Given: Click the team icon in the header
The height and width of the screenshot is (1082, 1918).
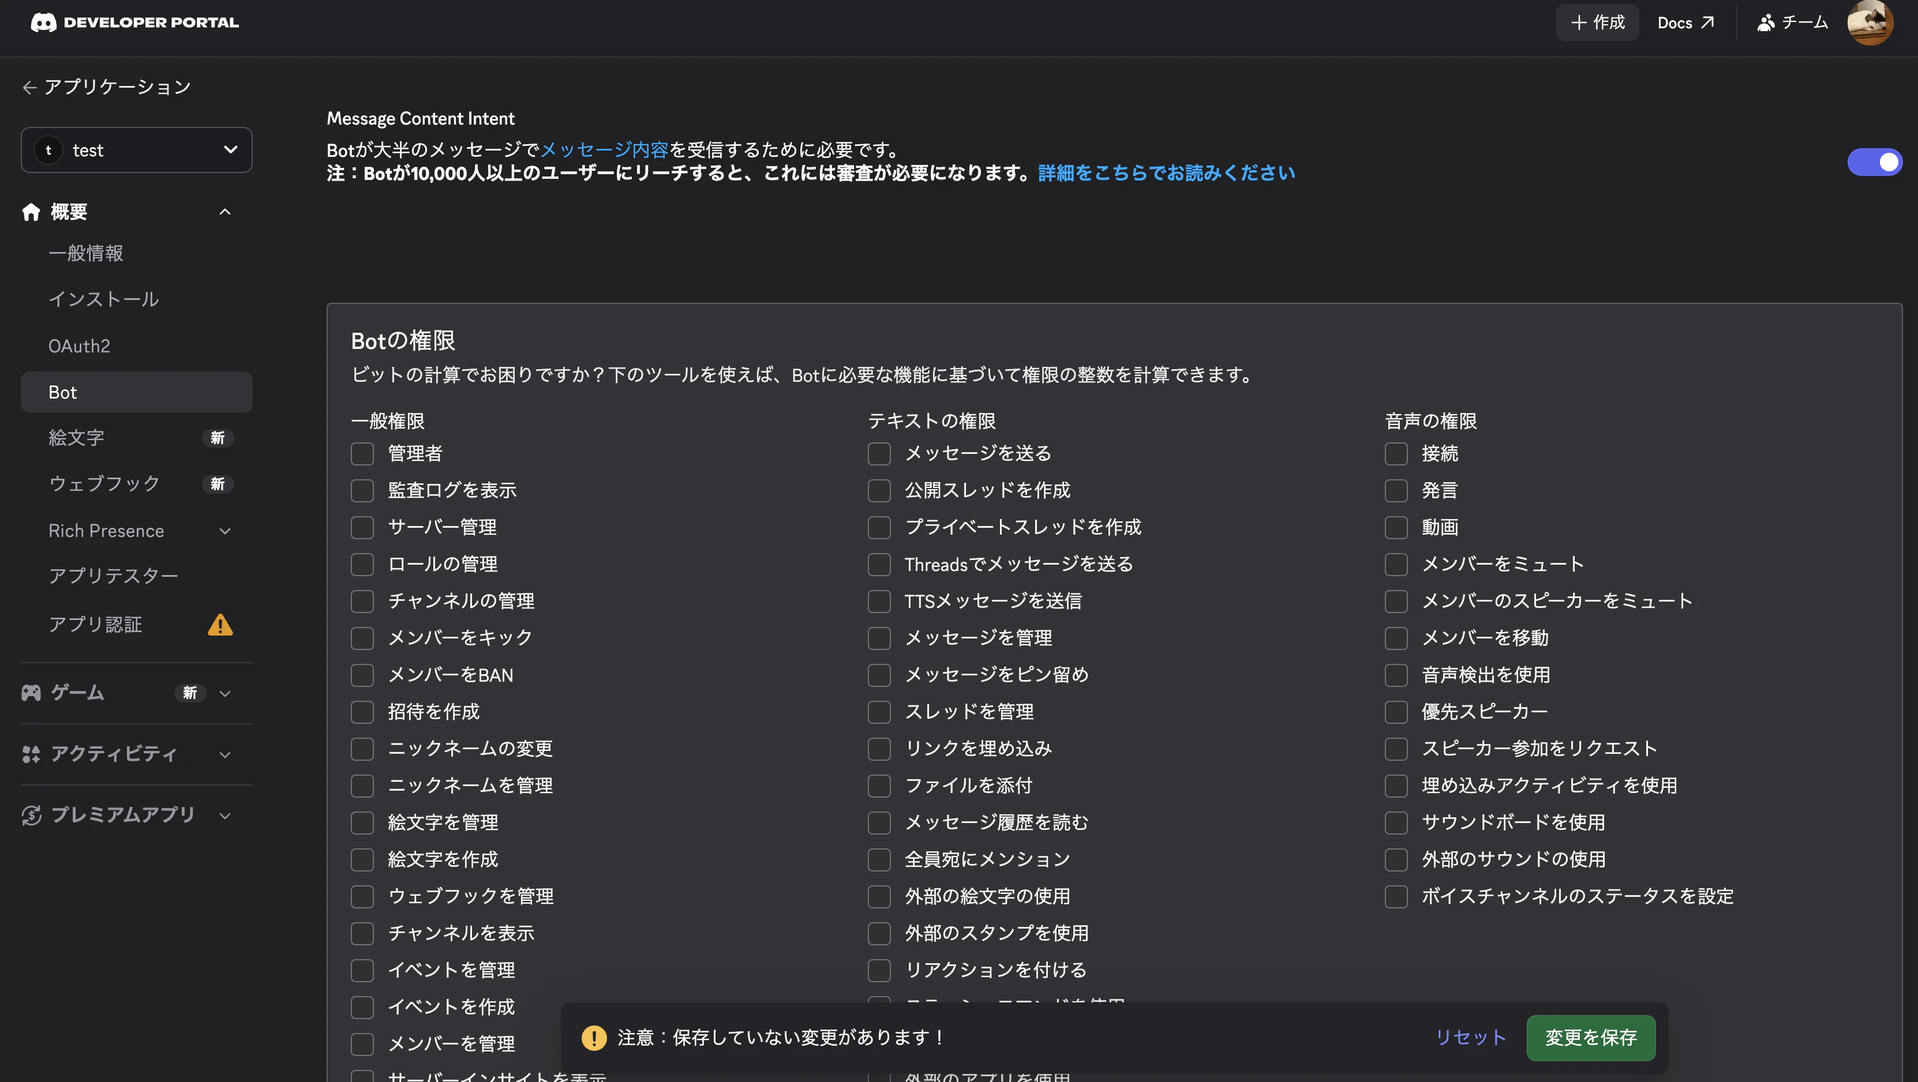Looking at the screenshot, I should (x=1766, y=23).
